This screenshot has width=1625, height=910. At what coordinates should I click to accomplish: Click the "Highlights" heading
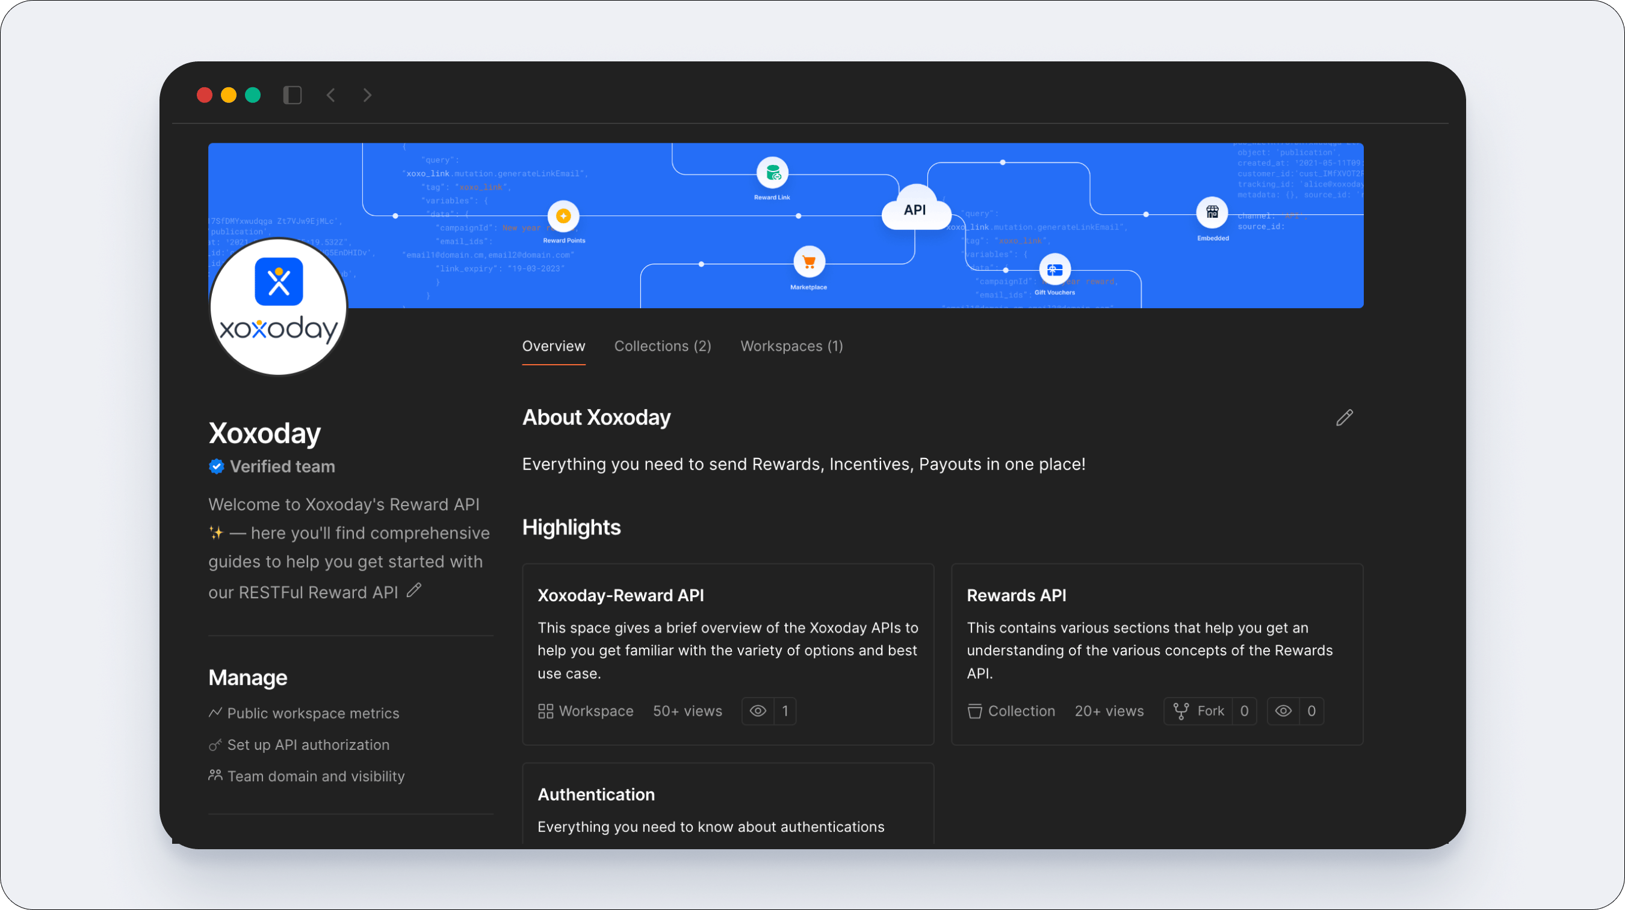[x=572, y=527]
